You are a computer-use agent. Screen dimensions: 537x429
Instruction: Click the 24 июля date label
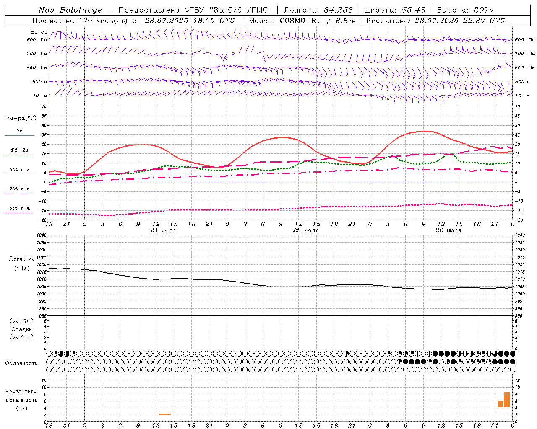[x=163, y=230]
